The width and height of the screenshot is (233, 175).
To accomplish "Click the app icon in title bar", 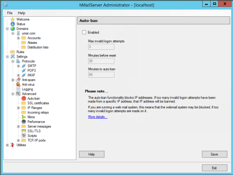I will pos(6,5).
